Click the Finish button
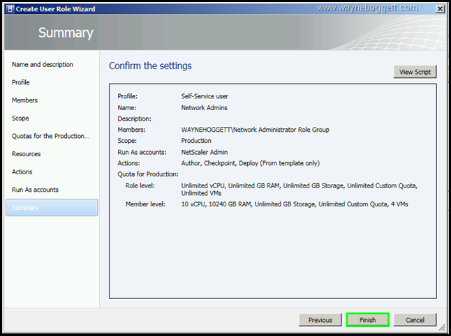451x336 pixels. coord(368,320)
